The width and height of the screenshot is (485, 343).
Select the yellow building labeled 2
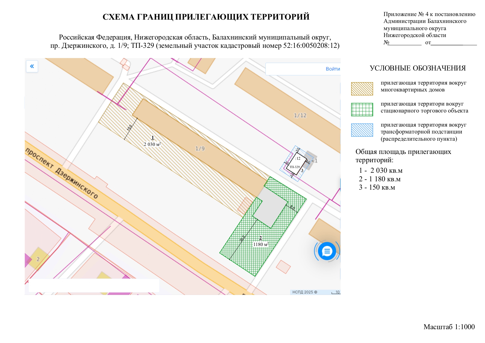(x=39, y=259)
